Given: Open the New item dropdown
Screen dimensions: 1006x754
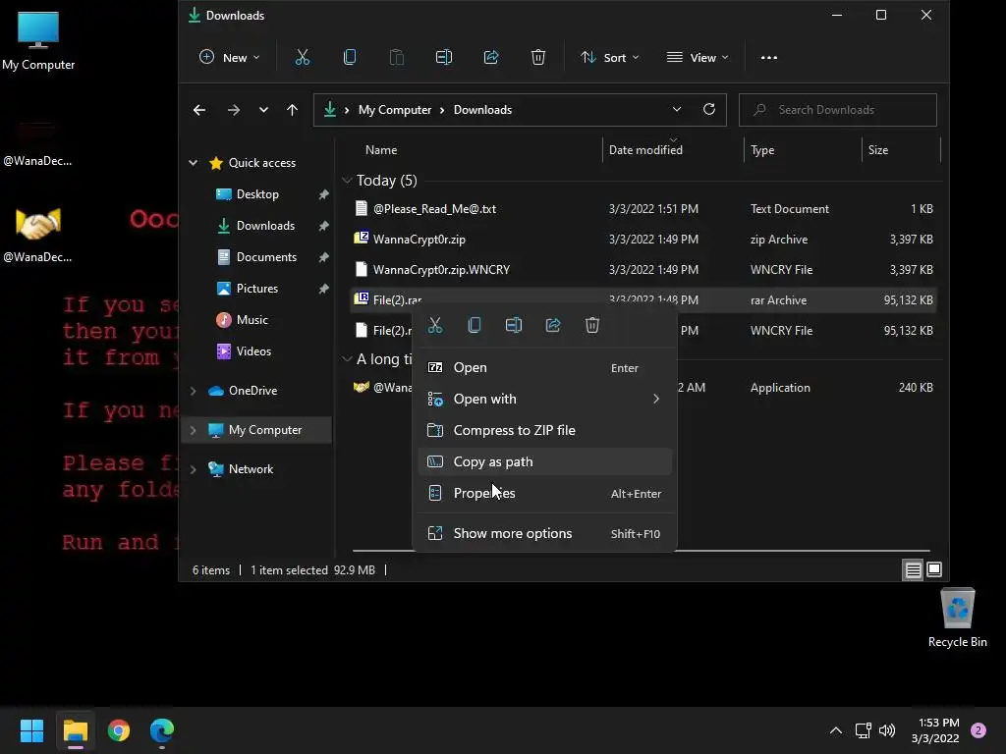Looking at the screenshot, I should 230,58.
